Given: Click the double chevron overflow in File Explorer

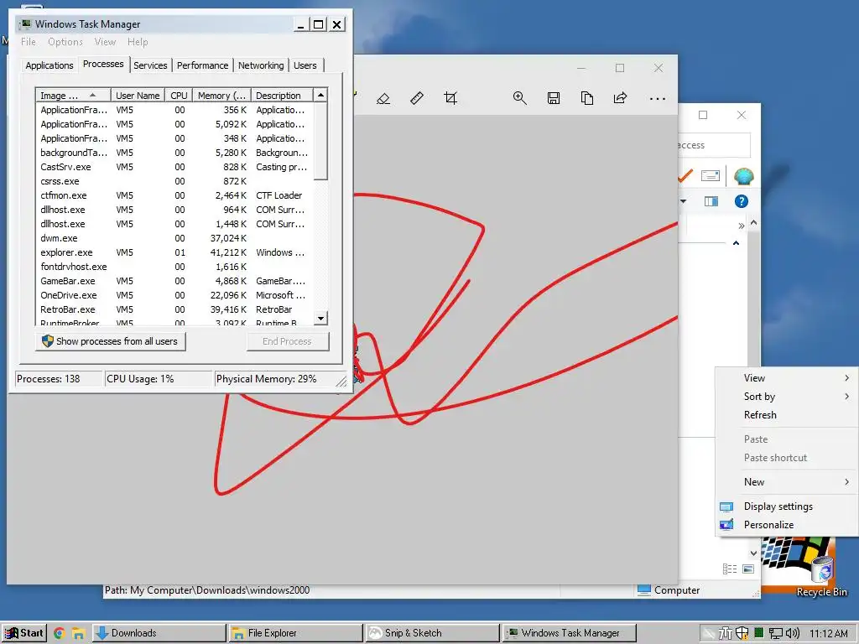Looking at the screenshot, I should click(742, 226).
